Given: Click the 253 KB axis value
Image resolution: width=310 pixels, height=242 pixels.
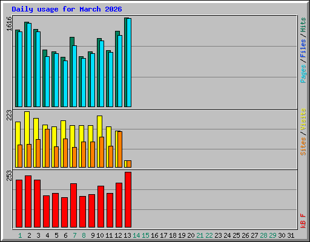Looking at the screenshot, I should pyautogui.click(x=9, y=175).
